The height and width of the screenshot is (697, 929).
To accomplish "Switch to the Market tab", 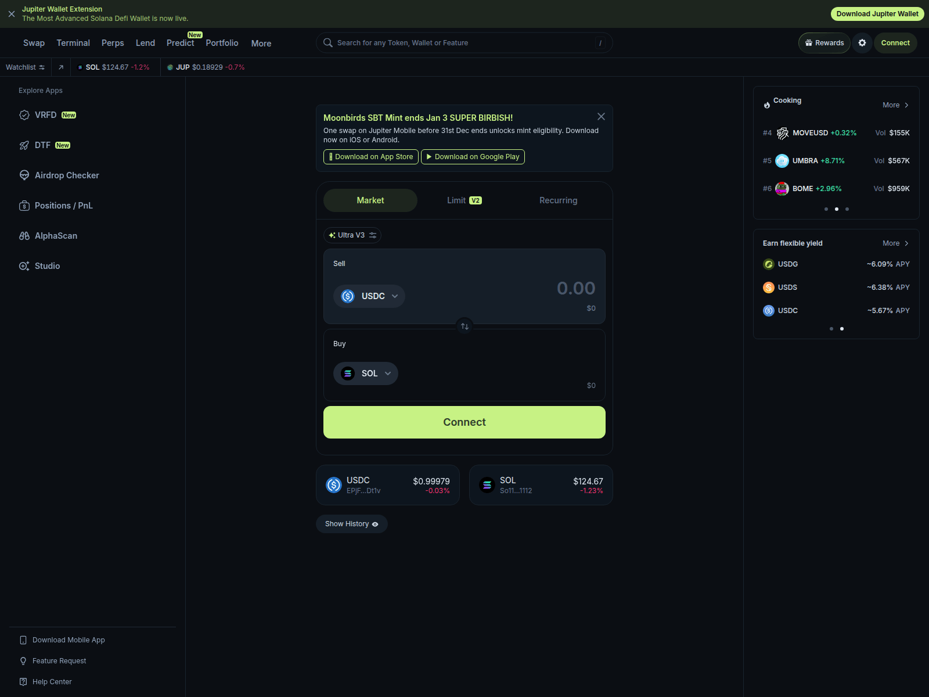I will [x=370, y=200].
